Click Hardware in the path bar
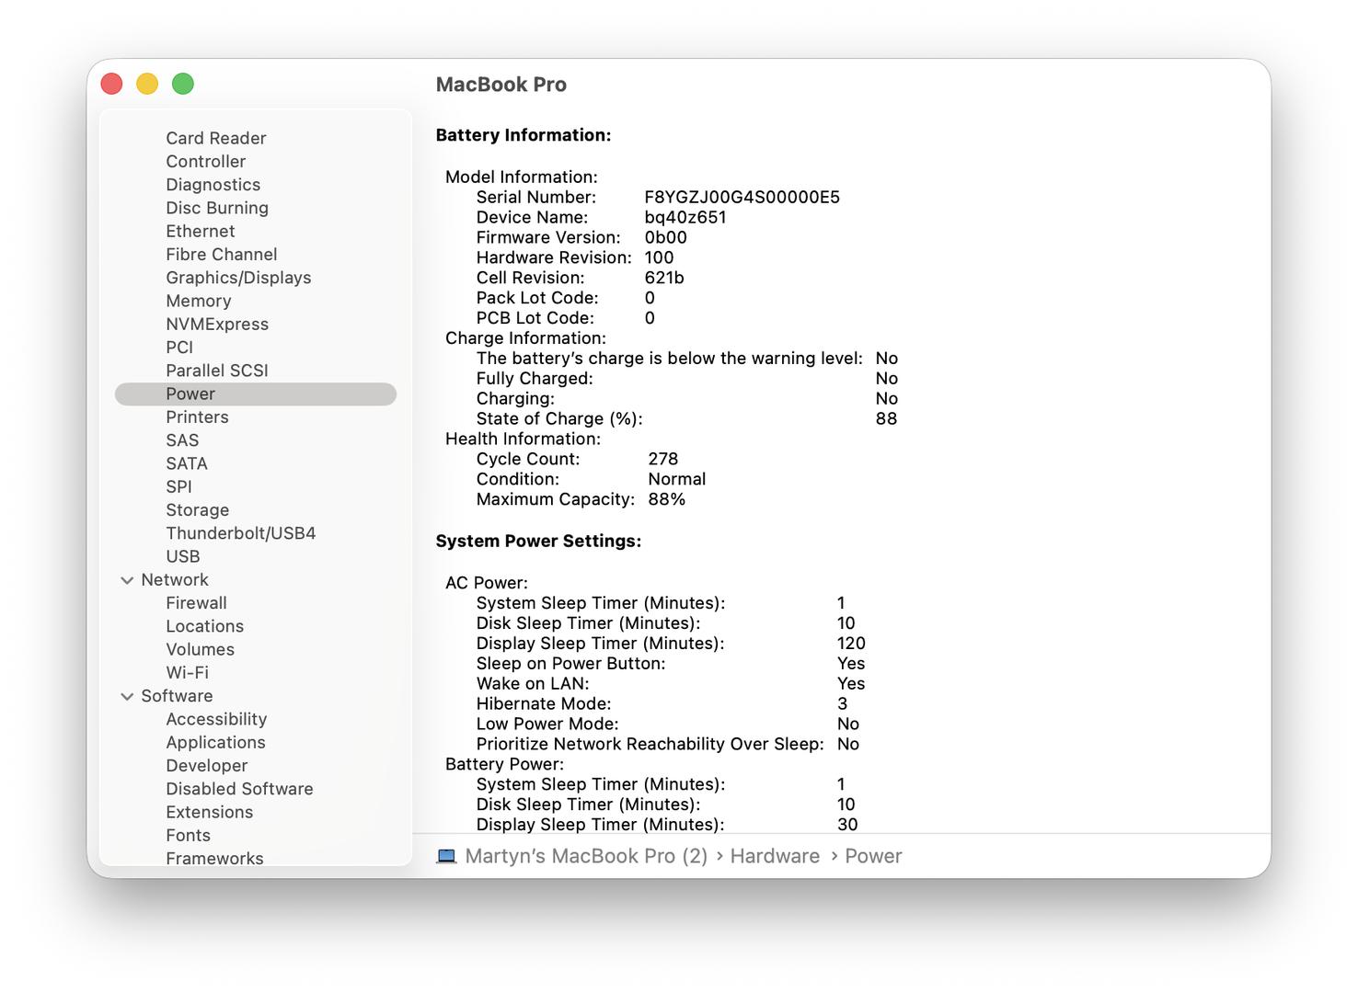This screenshot has width=1358, height=993. [x=774, y=856]
